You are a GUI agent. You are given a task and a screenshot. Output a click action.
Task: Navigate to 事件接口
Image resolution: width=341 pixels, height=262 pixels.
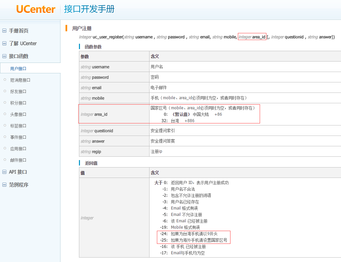click(x=18, y=137)
